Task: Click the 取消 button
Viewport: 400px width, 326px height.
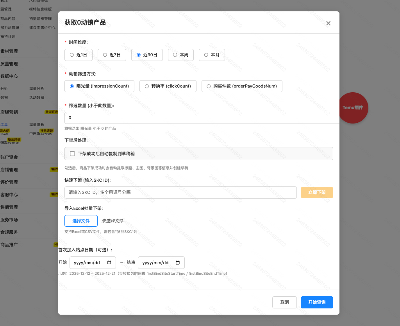Action: (284, 302)
